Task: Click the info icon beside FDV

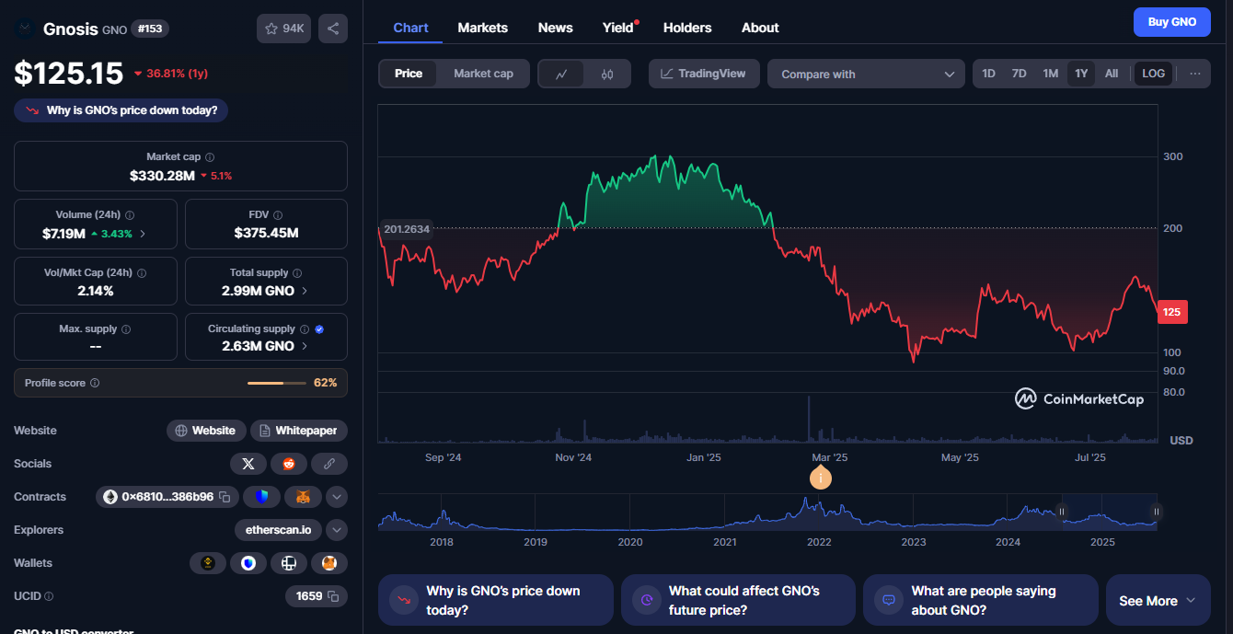Action: click(278, 215)
